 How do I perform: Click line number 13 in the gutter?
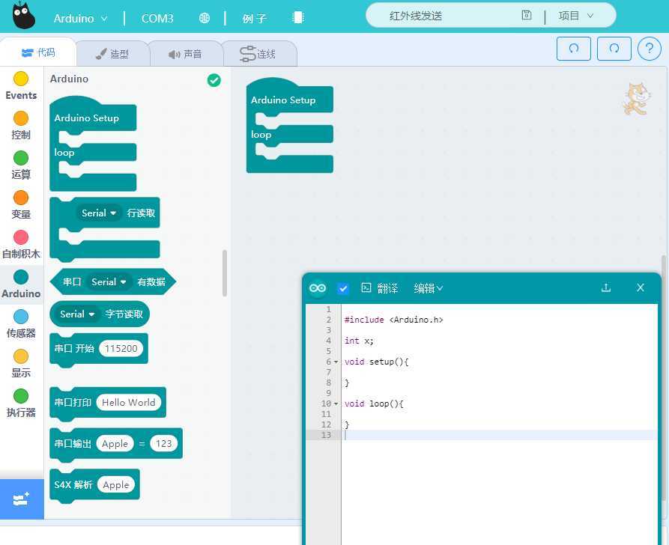326,435
